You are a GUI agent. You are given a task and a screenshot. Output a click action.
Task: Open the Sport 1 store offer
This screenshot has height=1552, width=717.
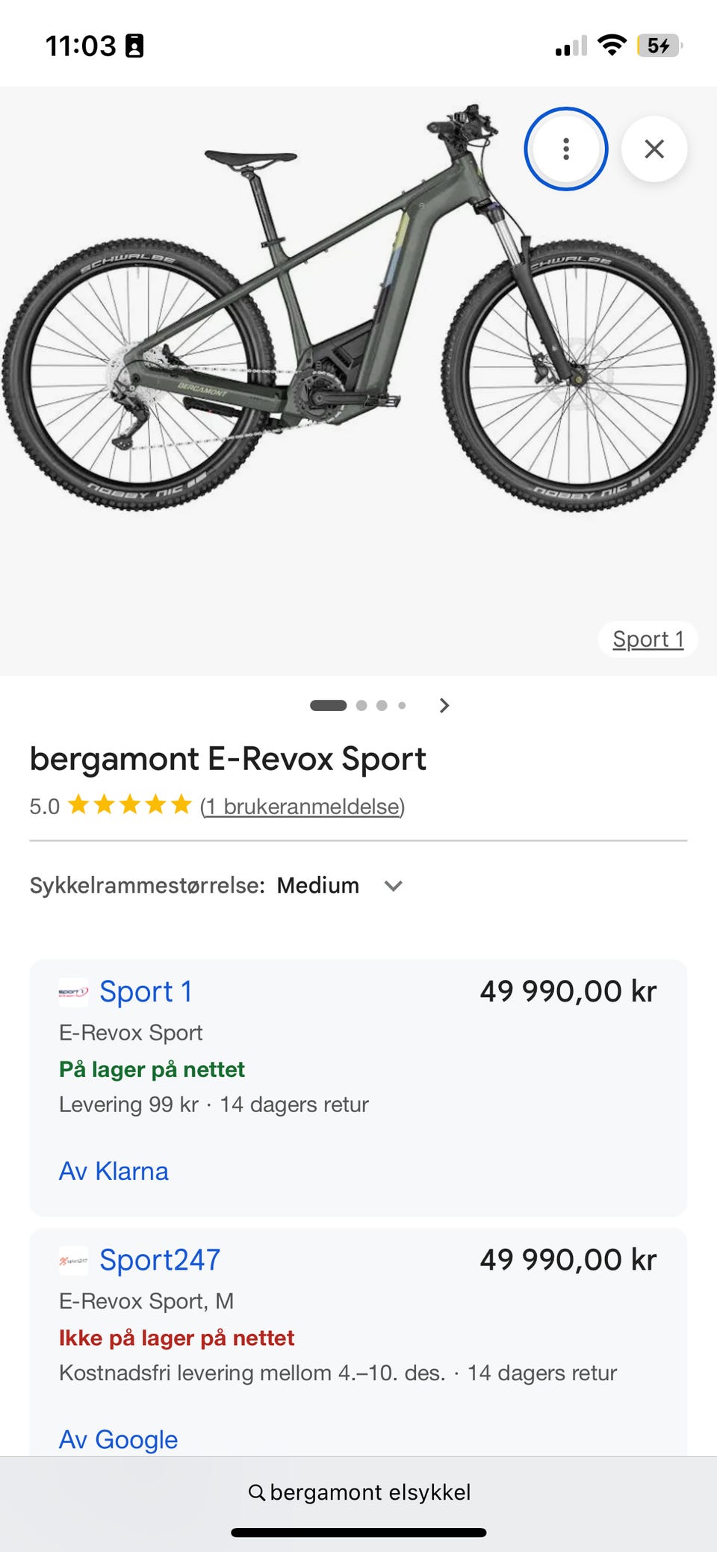point(358,1087)
